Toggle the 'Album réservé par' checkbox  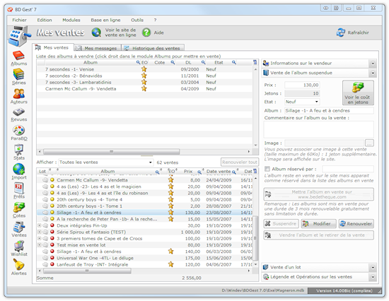pos(267,169)
